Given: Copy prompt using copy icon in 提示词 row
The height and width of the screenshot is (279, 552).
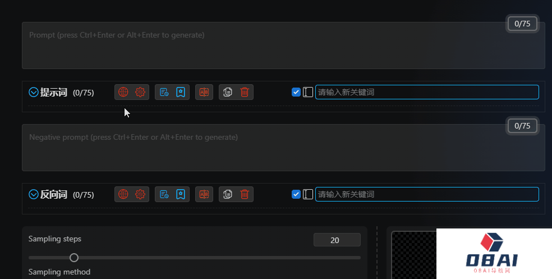Looking at the screenshot, I should [x=228, y=92].
